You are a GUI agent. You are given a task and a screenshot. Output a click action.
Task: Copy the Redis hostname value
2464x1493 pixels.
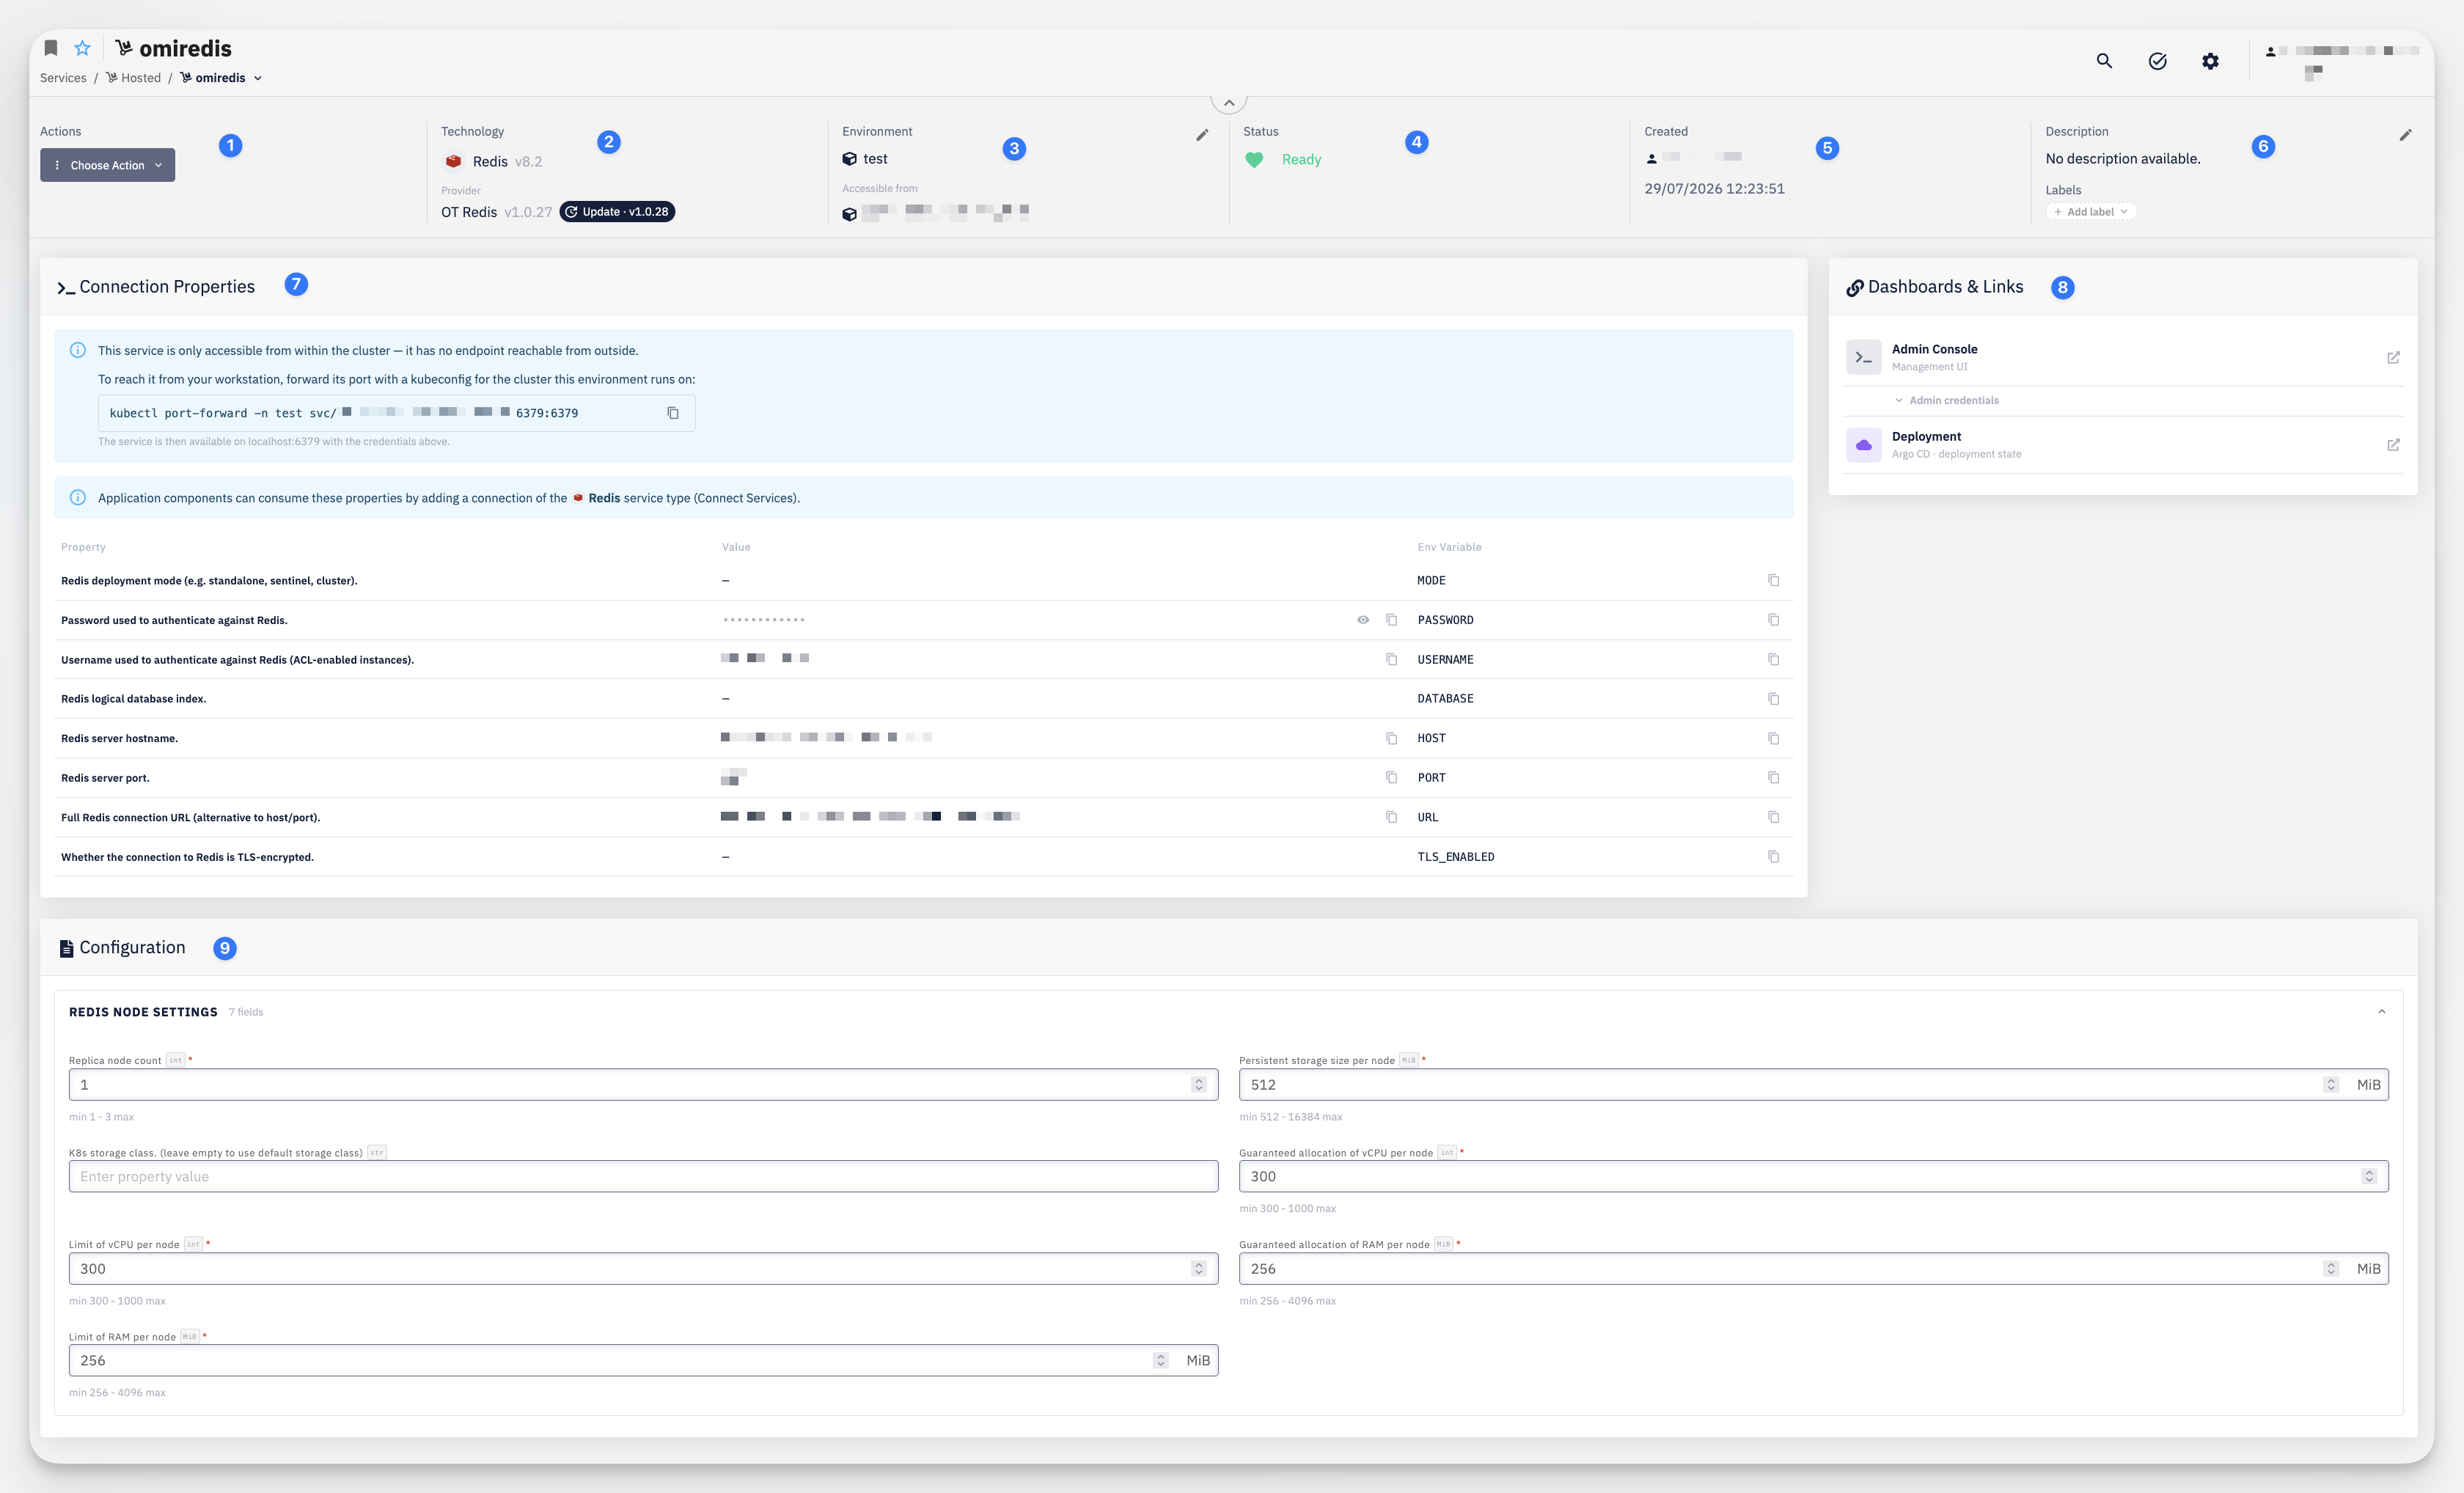point(1391,738)
